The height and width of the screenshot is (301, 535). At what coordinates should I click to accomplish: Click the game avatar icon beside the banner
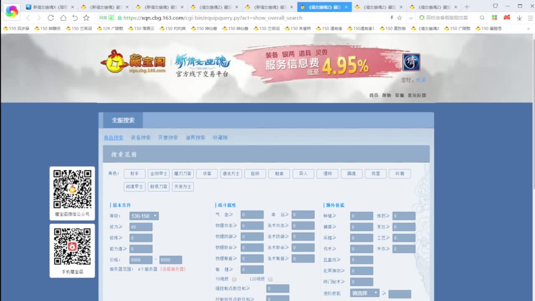click(x=411, y=62)
